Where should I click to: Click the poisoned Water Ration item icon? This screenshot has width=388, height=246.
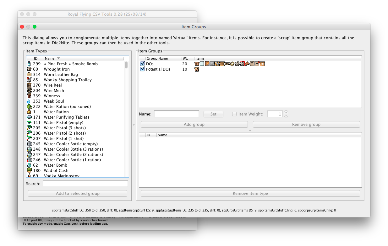tap(29, 106)
